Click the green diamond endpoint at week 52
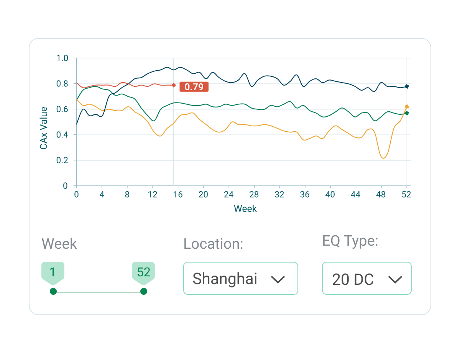 [x=407, y=113]
